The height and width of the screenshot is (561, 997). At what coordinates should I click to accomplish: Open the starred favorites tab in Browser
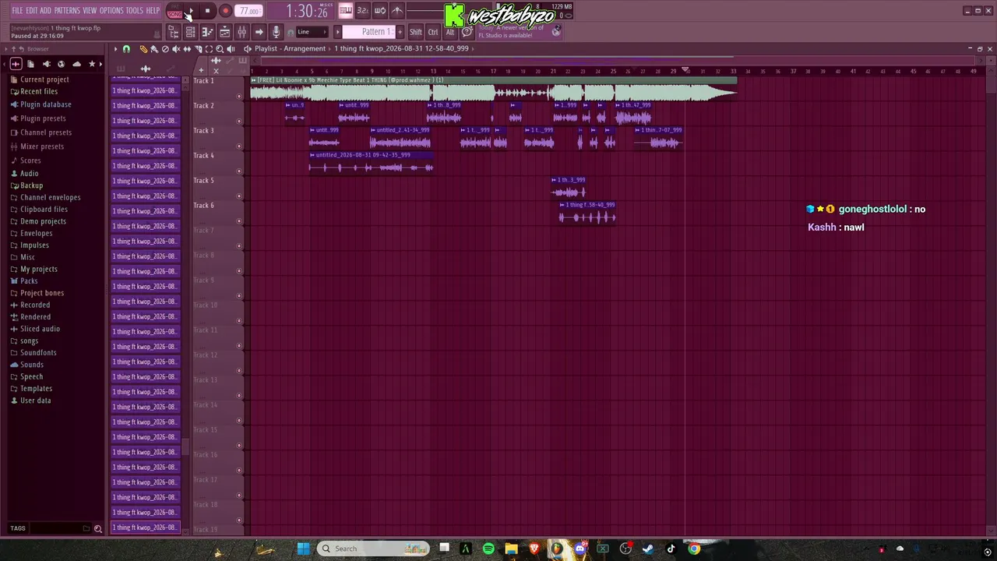[x=92, y=64]
